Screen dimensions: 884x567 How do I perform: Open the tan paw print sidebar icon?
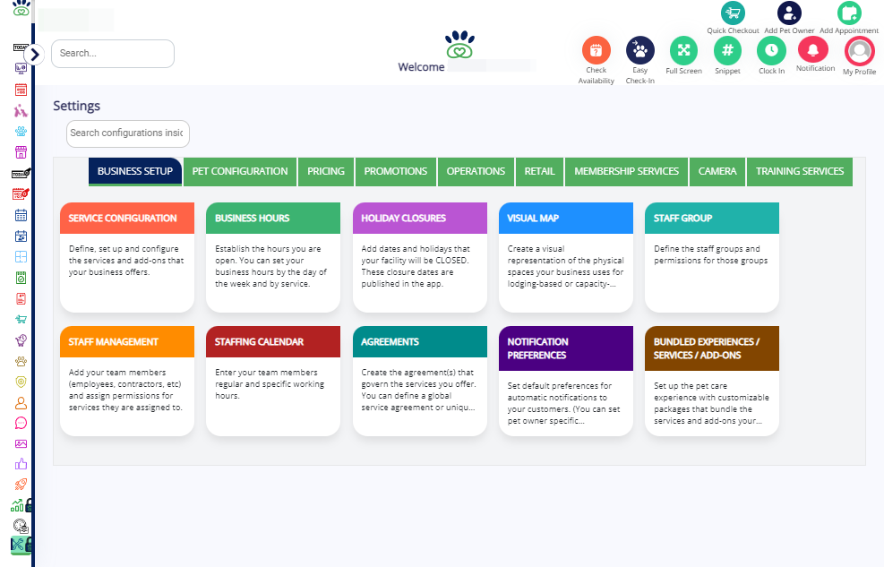(x=21, y=361)
